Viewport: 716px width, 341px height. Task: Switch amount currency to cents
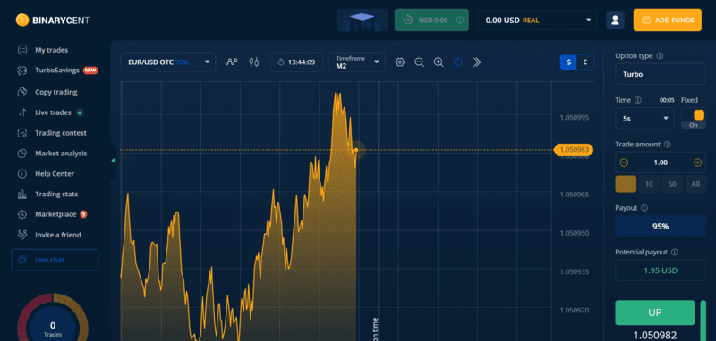point(586,62)
